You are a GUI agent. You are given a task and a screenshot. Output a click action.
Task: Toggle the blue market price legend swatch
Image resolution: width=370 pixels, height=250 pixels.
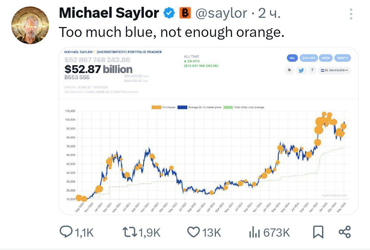(182, 107)
